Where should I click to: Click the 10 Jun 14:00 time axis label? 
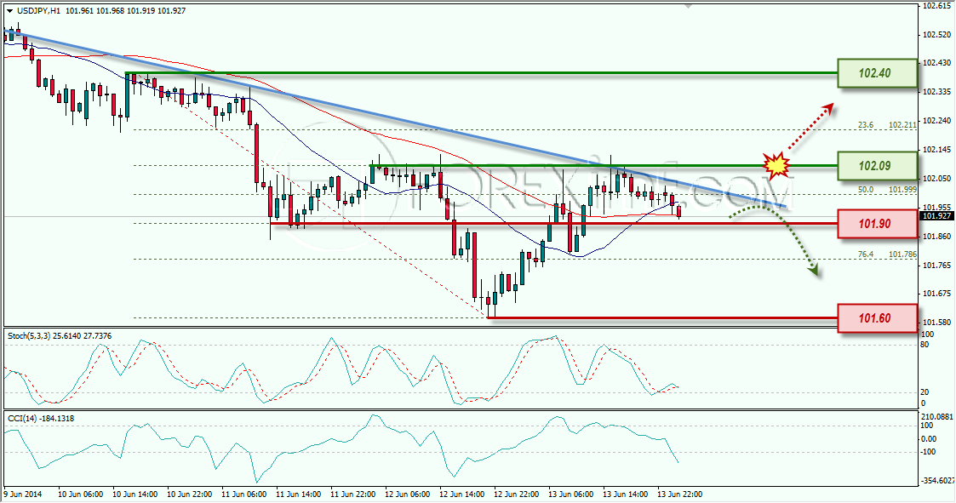[x=135, y=494]
